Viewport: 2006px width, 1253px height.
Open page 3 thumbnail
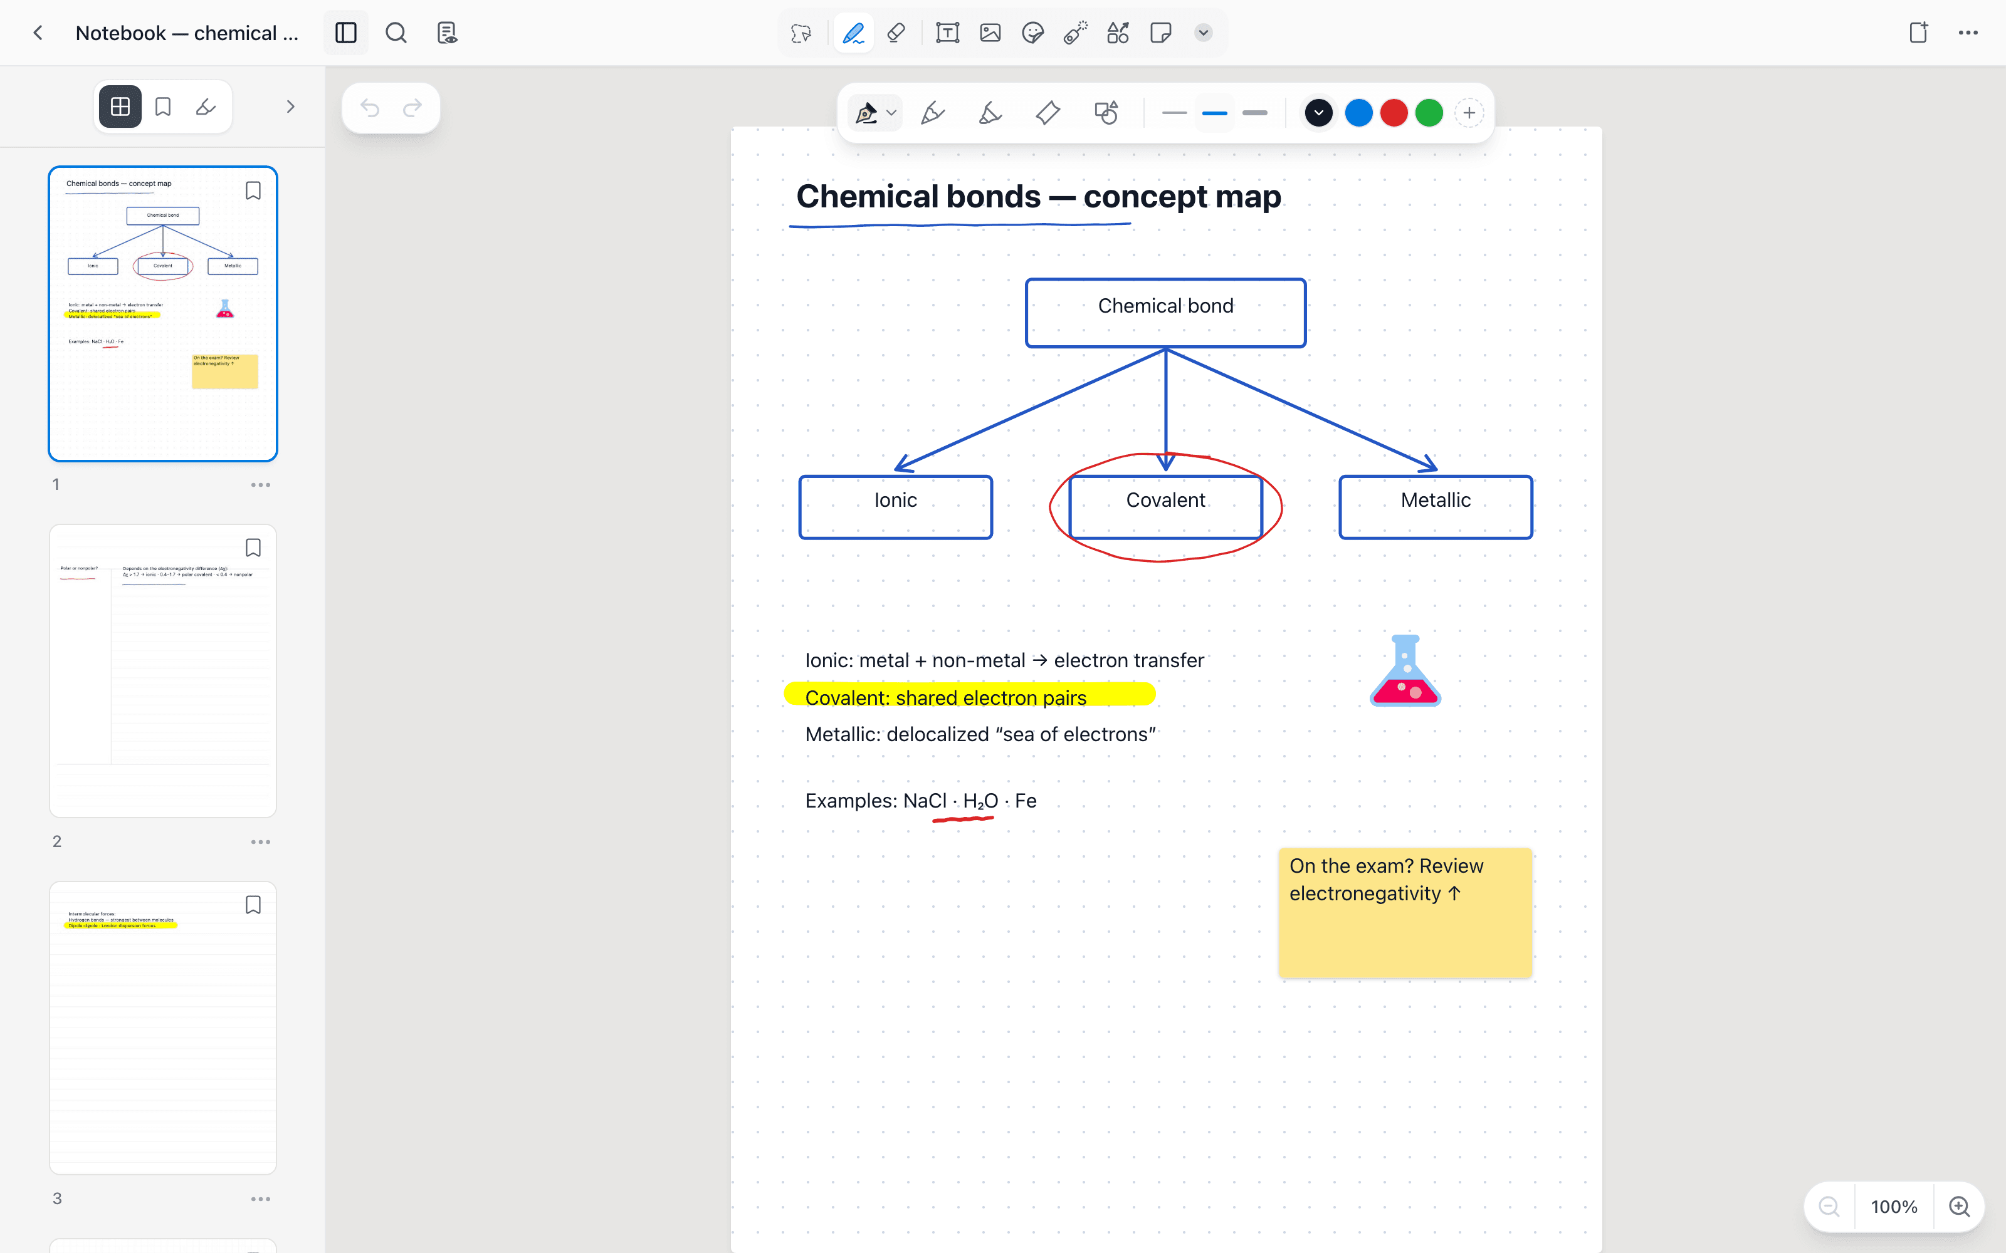tap(162, 1027)
